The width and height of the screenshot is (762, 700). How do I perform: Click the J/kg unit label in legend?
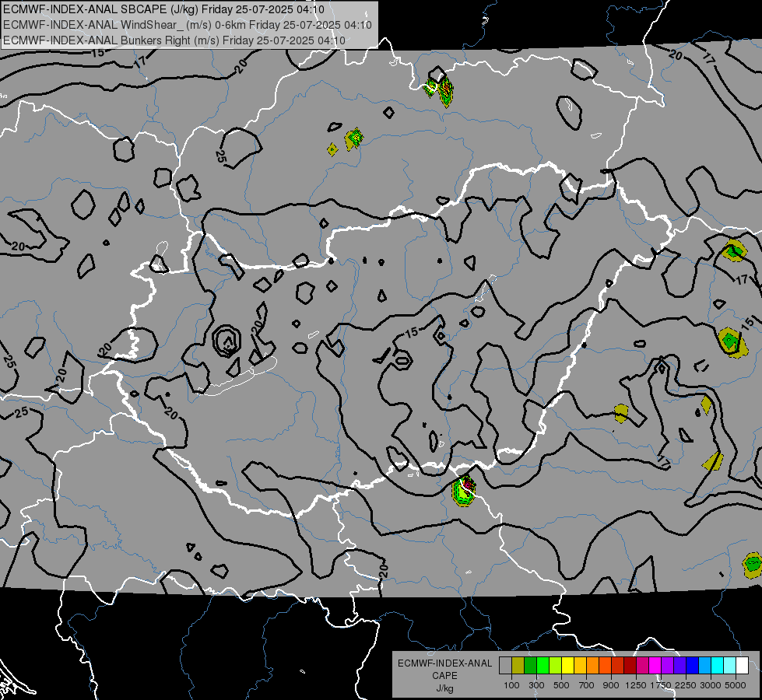pos(445,688)
